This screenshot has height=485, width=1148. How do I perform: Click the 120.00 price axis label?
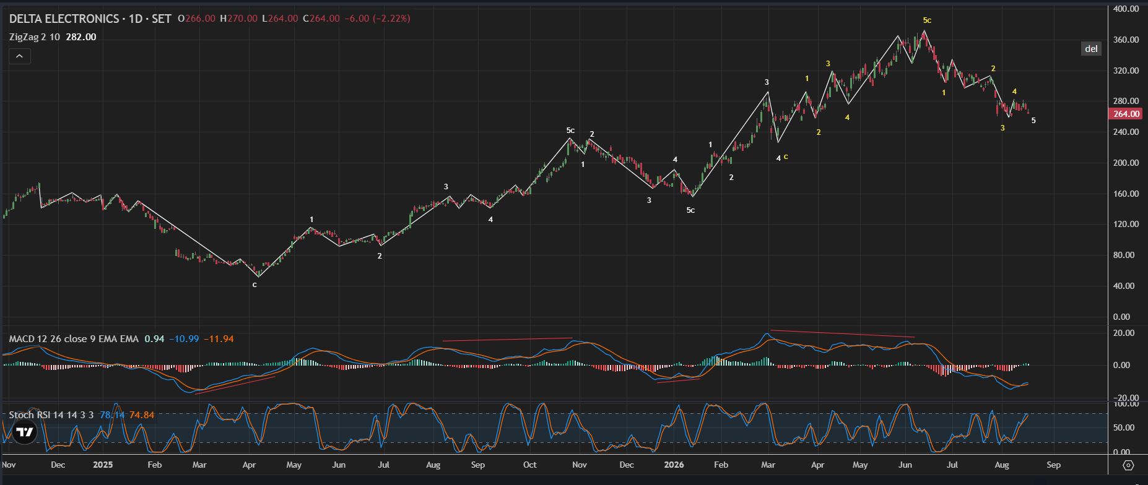(1126, 225)
